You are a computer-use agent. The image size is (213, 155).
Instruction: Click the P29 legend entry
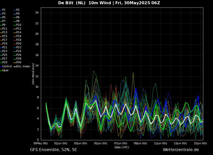point(5,62)
